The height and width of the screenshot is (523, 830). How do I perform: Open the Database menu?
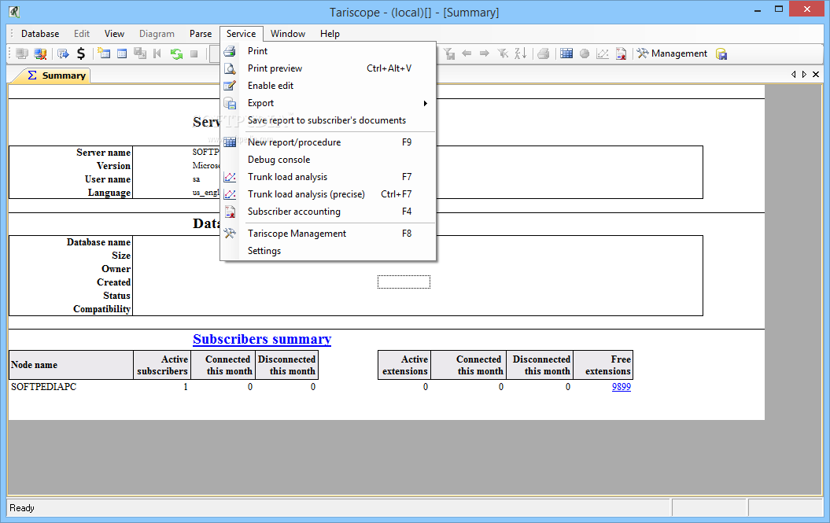coord(40,34)
